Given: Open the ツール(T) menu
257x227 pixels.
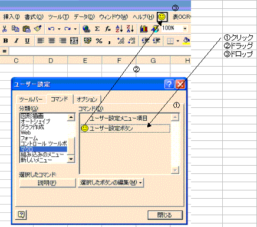Looking at the screenshot, I should click(58, 17).
